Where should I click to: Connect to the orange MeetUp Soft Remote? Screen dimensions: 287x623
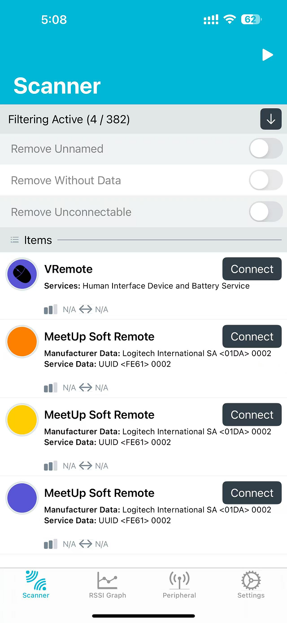point(252,336)
